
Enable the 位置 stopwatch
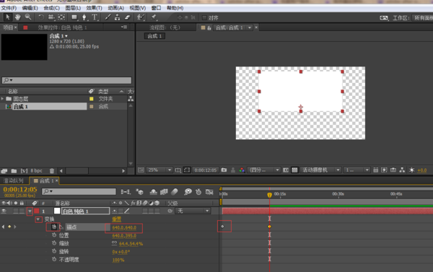[54, 235]
